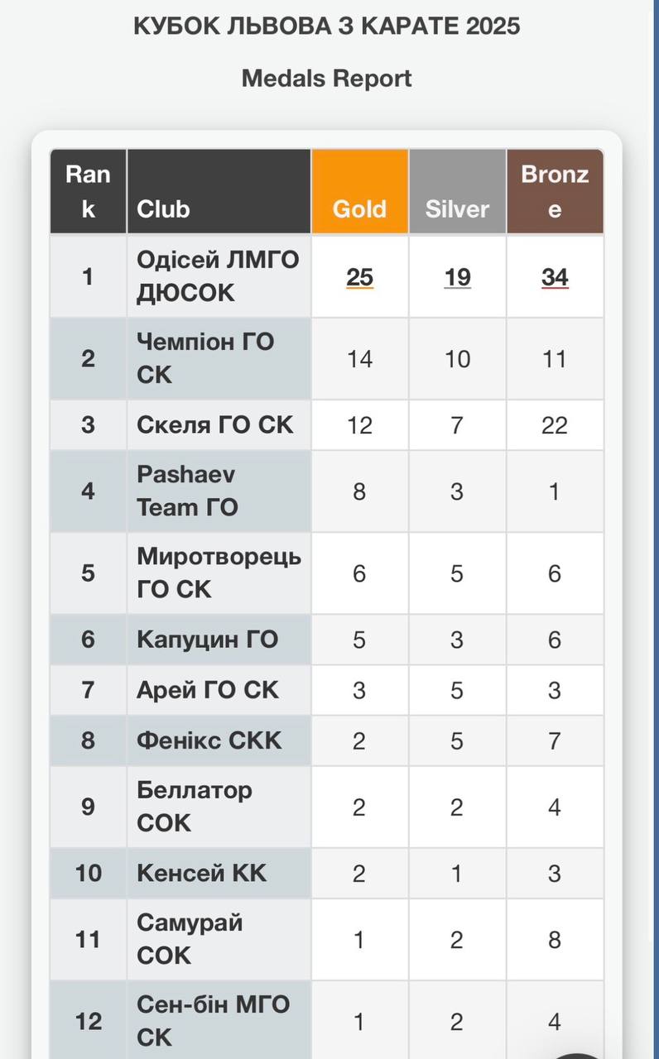659x1059 pixels.
Task: Select the Капуцин ГО club name
Action: (207, 640)
